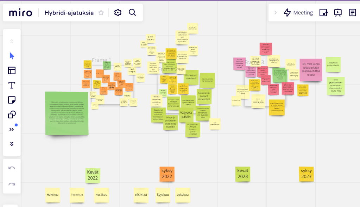Screen dimensions: 360x207
Task: Click the Undo arrow
Action: (x=12, y=168)
